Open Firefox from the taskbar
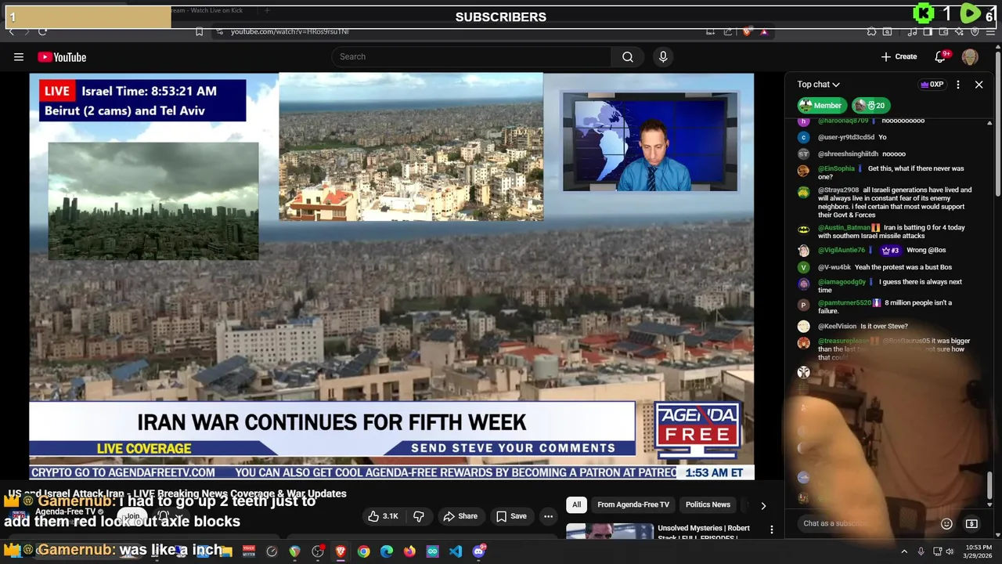The width and height of the screenshot is (1002, 564). click(x=409, y=551)
